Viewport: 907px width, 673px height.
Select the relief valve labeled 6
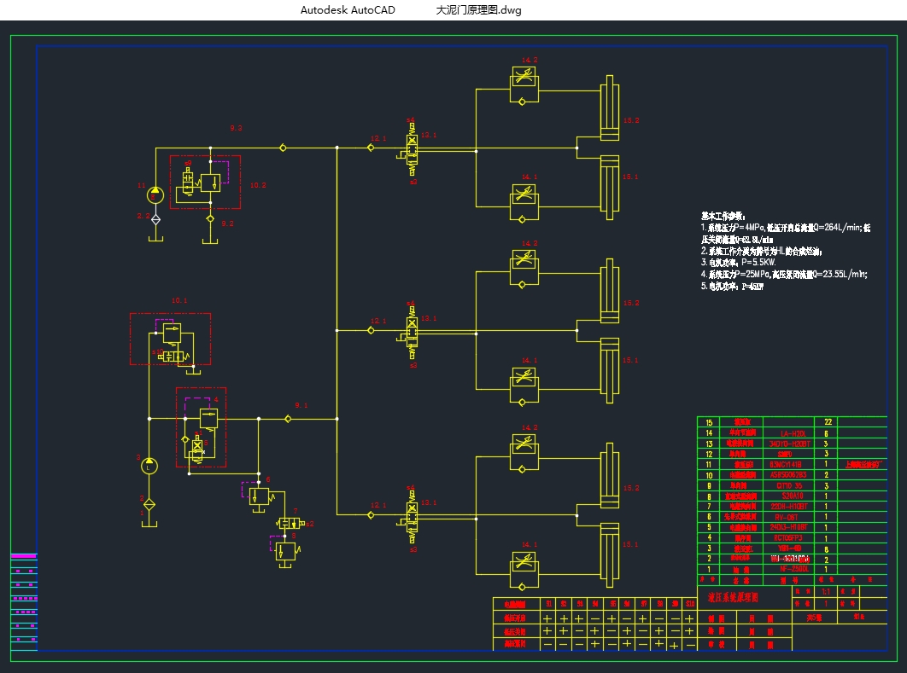[x=258, y=495]
